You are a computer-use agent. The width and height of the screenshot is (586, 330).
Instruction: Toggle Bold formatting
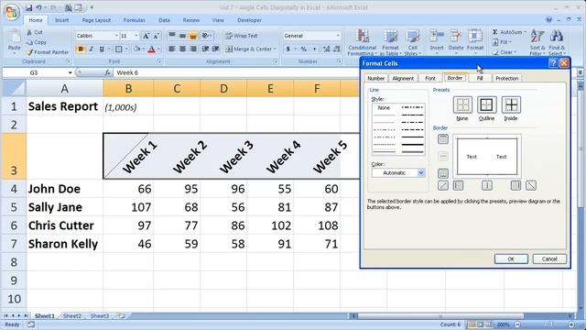81,49
